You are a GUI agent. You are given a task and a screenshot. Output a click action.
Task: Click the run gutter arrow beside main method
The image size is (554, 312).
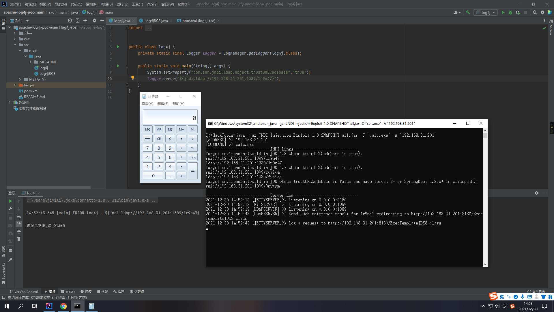(118, 66)
